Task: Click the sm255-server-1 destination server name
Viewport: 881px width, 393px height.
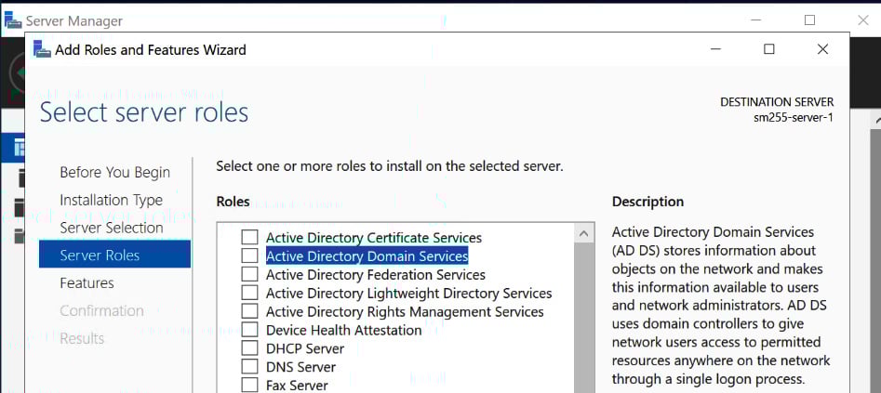Action: [x=794, y=118]
